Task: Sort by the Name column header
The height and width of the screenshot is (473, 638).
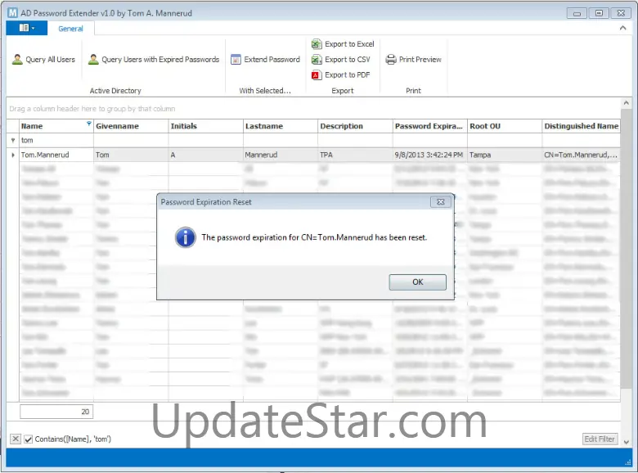Action: (x=56, y=126)
